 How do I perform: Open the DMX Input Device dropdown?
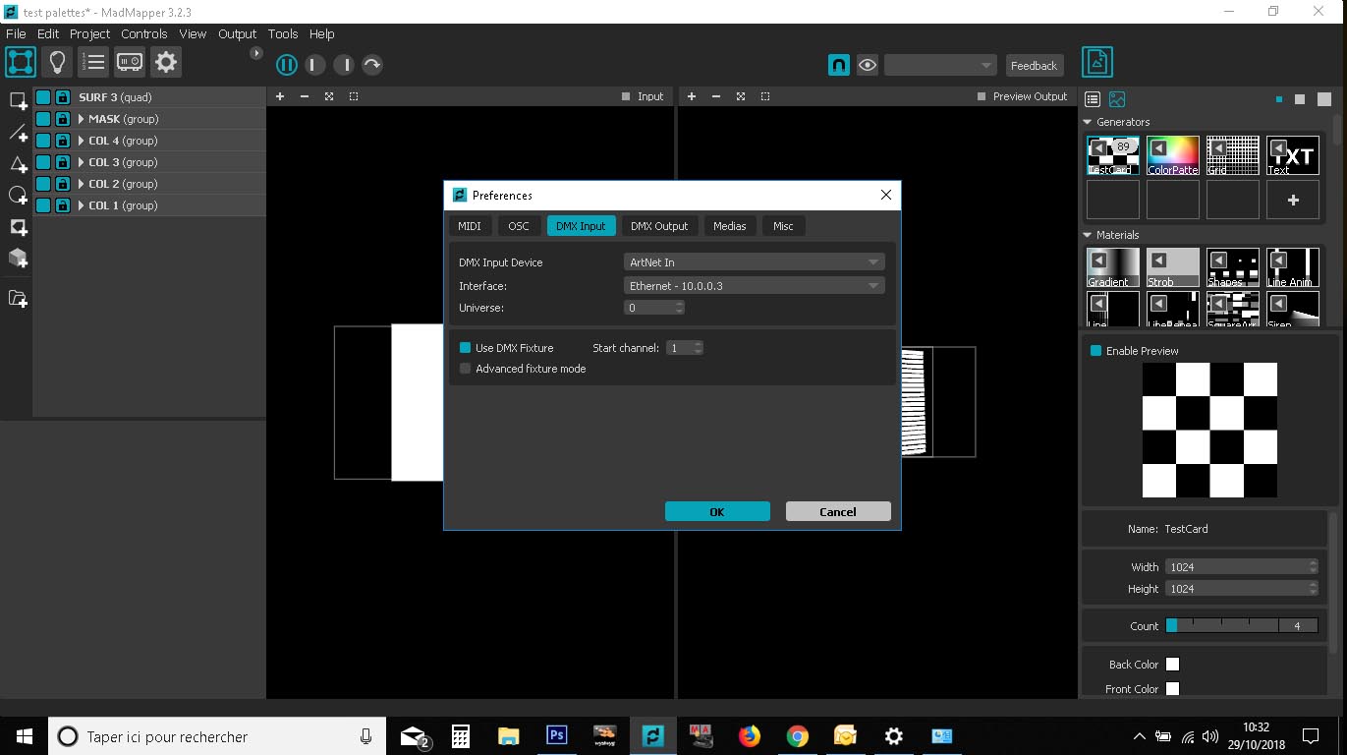[755, 262]
